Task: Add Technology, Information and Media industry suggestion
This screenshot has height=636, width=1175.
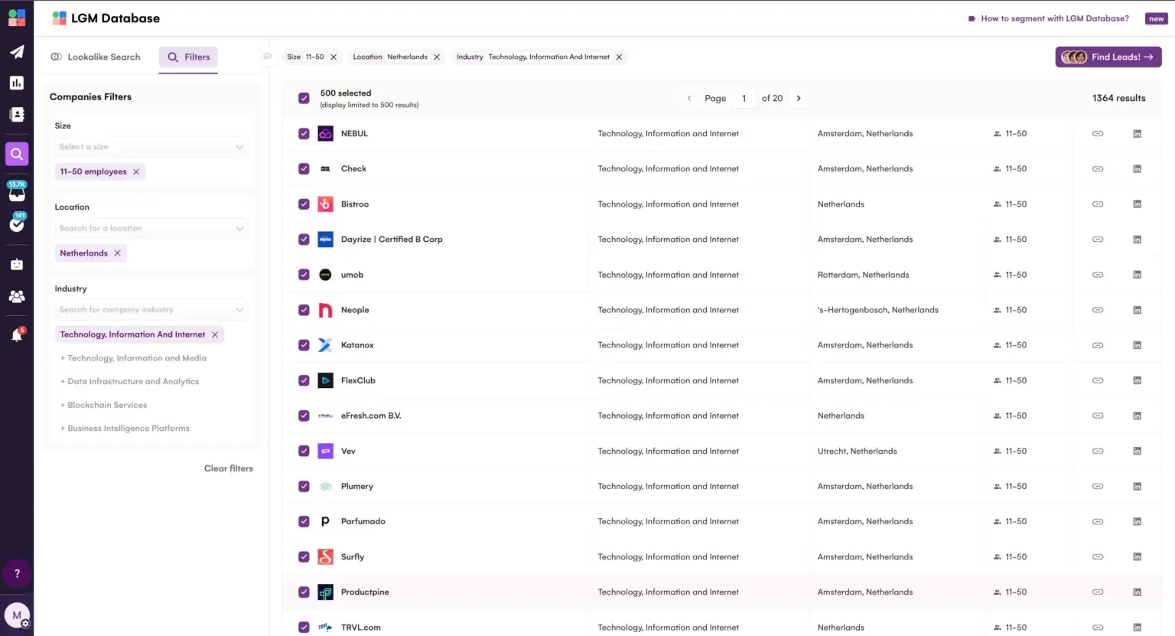Action: click(133, 358)
